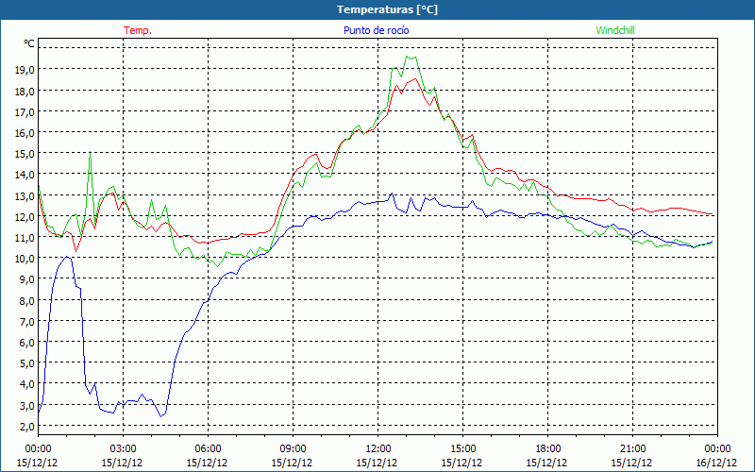This screenshot has height=472, width=755.
Task: Click the 8,0 value on the y-axis
Action: pos(26,300)
